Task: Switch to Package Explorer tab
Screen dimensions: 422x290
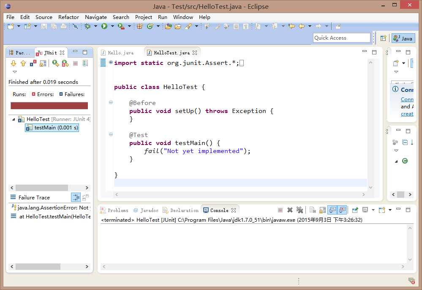Action: coord(20,53)
